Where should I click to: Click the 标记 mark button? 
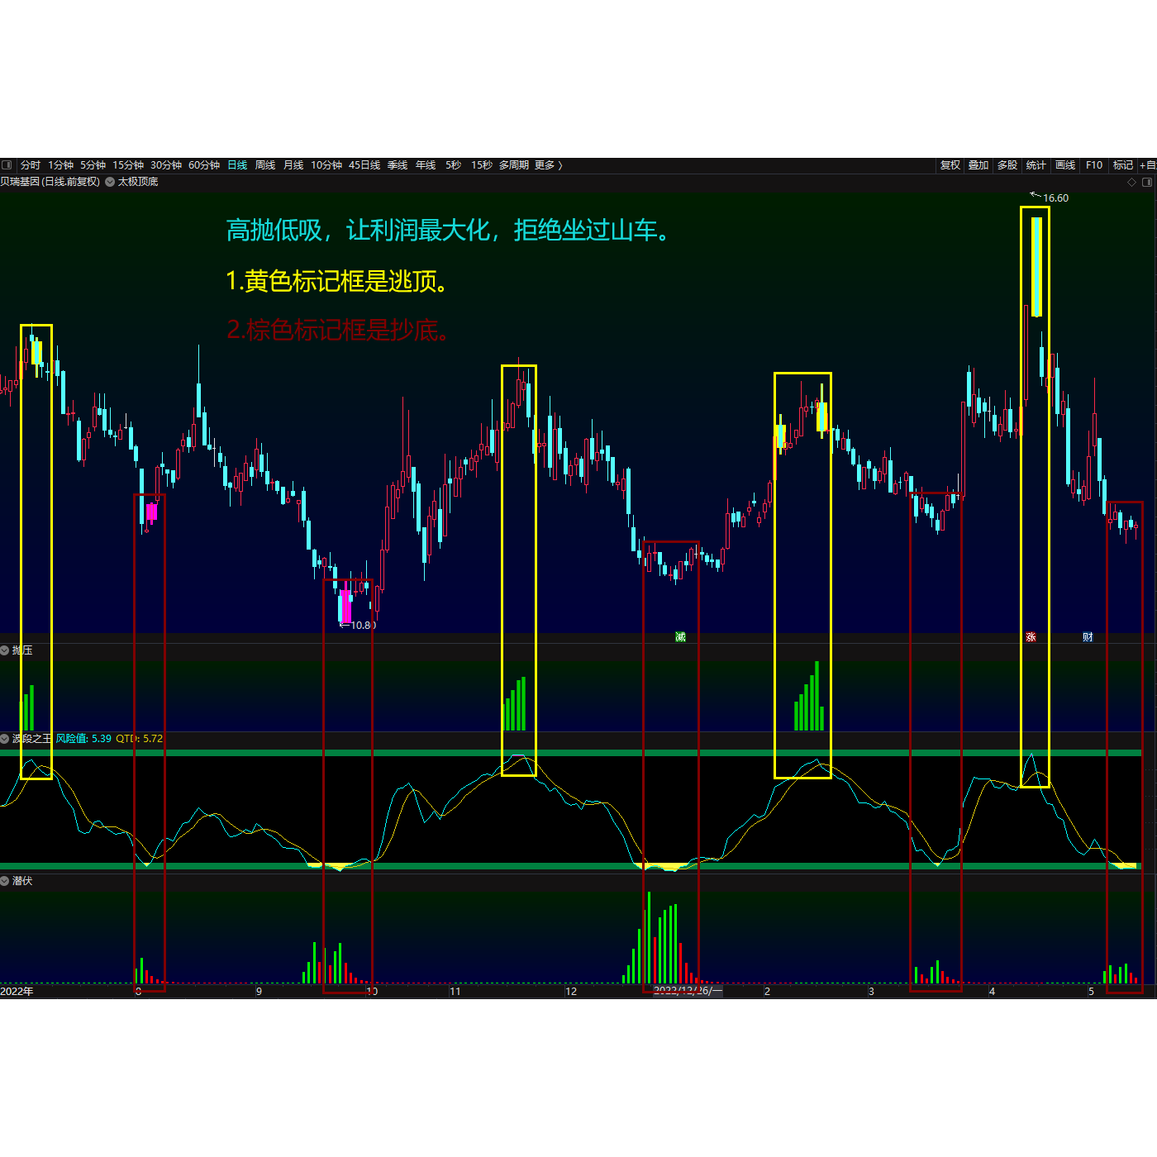(1123, 165)
